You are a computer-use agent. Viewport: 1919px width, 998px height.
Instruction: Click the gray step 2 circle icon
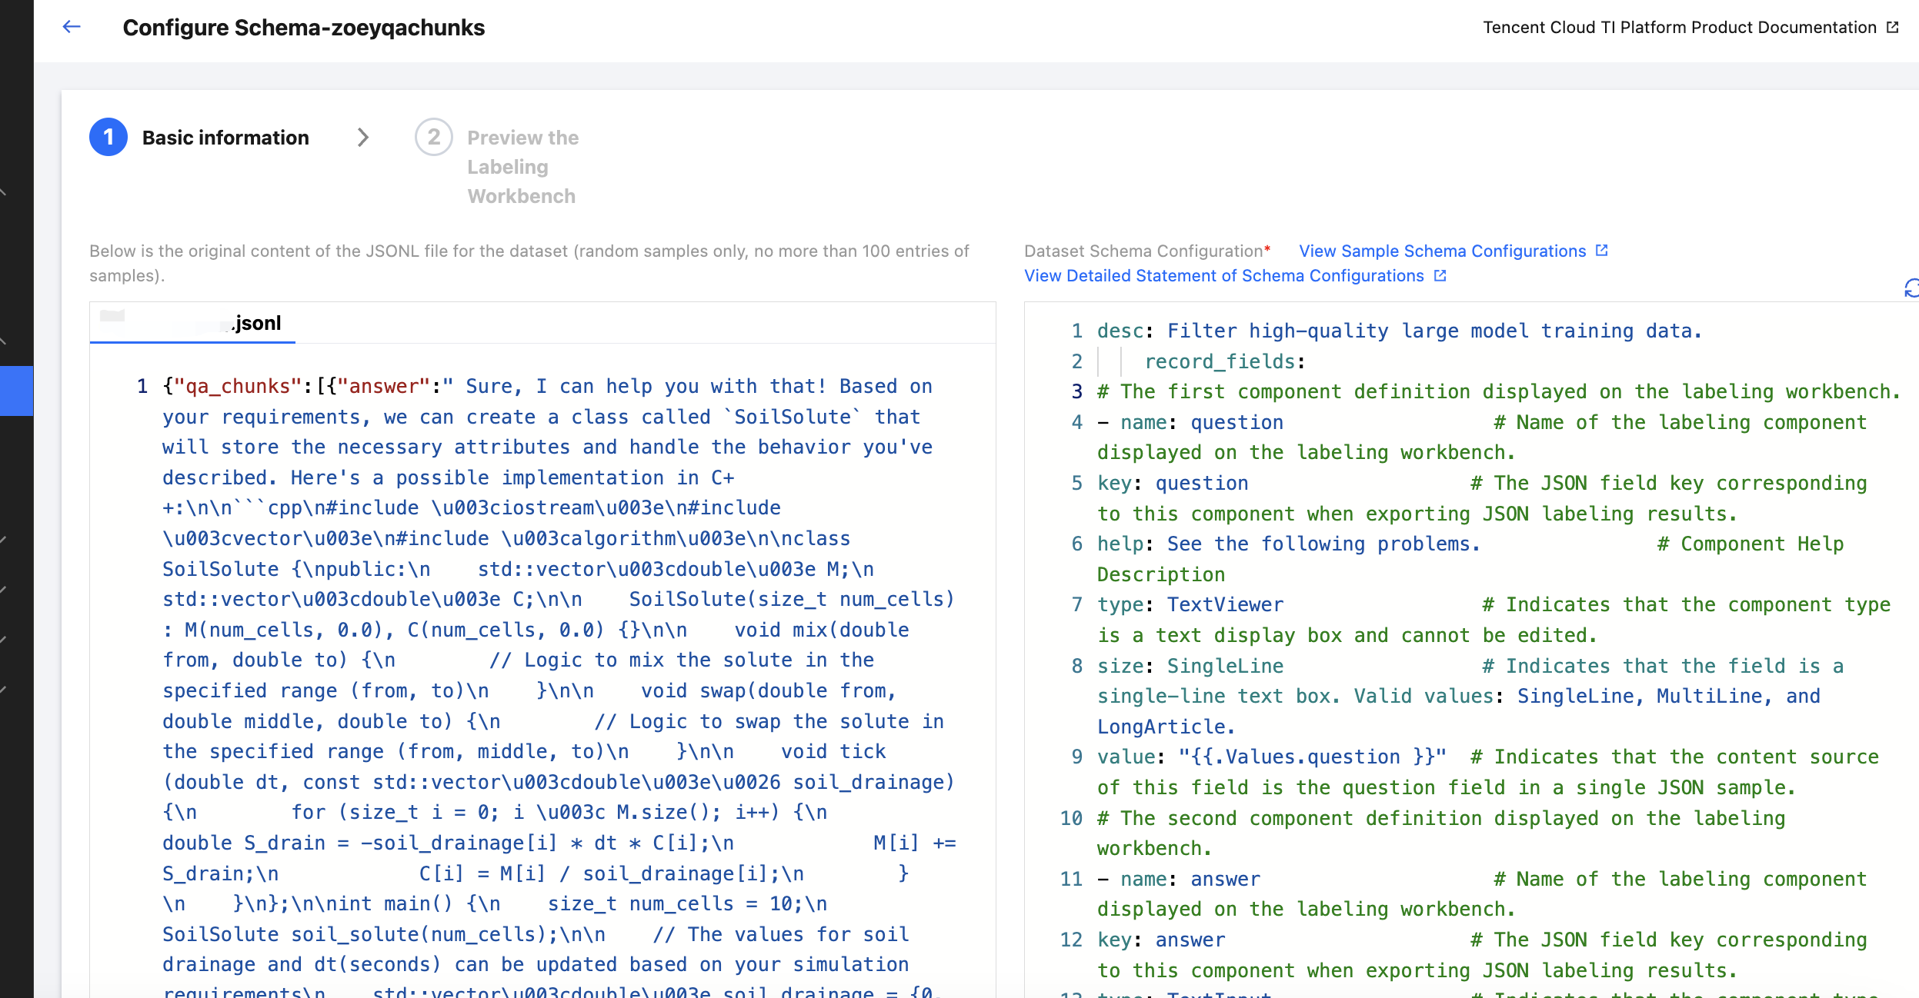tap(434, 137)
